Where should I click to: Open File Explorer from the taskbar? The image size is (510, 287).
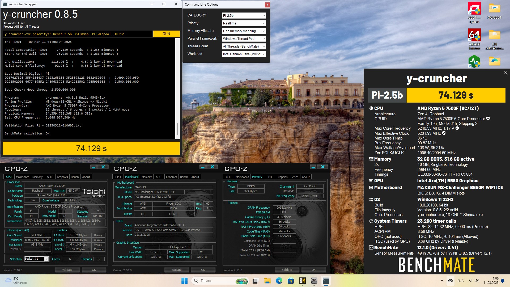(x=267, y=281)
